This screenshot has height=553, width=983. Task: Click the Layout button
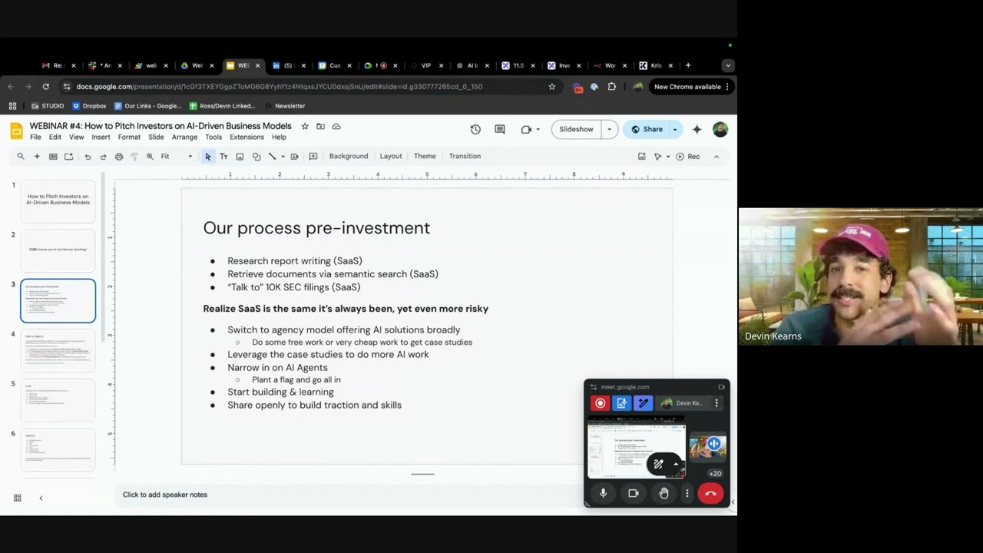point(391,157)
